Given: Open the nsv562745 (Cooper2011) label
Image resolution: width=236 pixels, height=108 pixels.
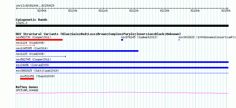Looking at the screenshot, I should point(33,59).
